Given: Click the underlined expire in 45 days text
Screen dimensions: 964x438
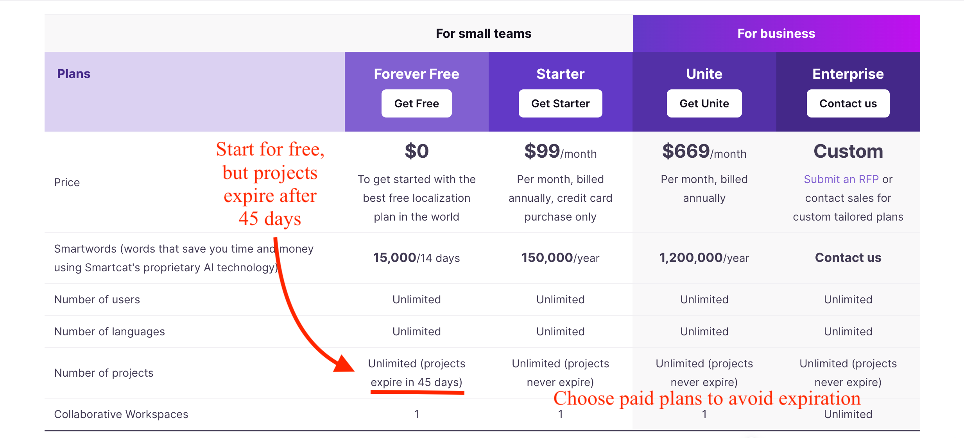Looking at the screenshot, I should (x=416, y=382).
